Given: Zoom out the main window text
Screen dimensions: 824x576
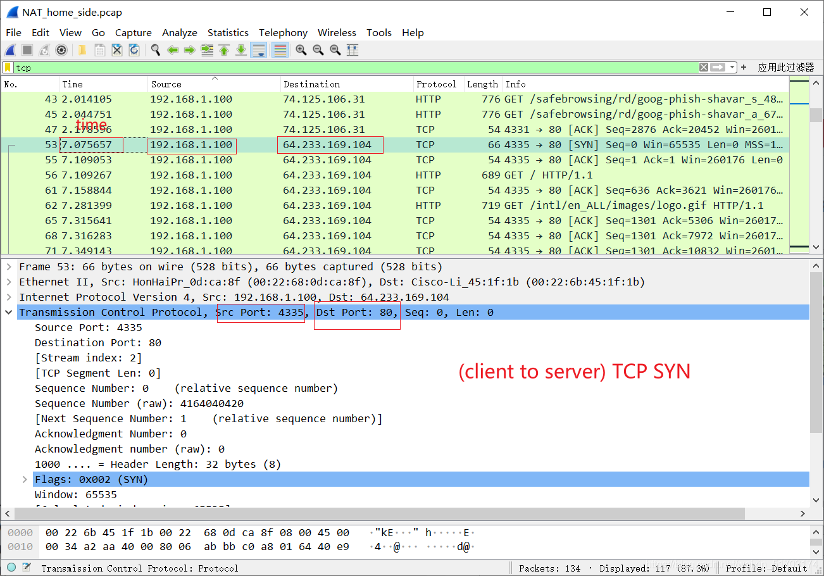Looking at the screenshot, I should [318, 50].
